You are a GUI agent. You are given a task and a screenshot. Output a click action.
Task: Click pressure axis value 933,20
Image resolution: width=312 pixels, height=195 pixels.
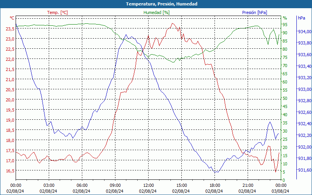[305, 78]
